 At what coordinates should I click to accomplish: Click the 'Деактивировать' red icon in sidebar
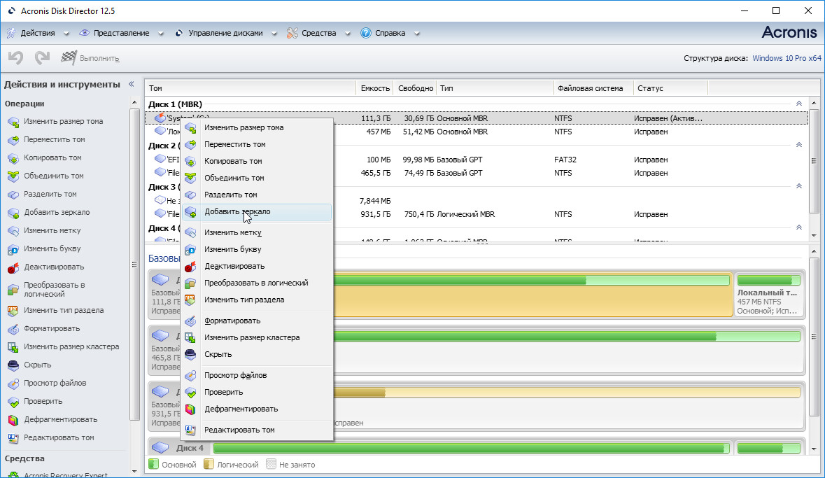13,267
